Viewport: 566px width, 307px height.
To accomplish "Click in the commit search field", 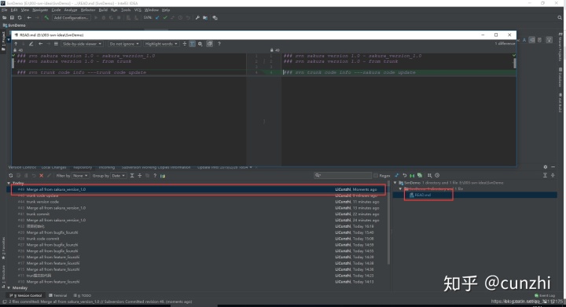I will (343, 175).
